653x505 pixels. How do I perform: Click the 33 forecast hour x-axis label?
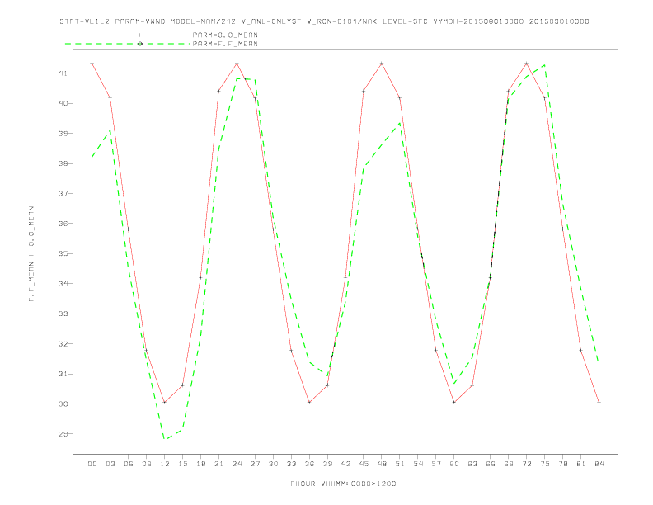pos(291,464)
